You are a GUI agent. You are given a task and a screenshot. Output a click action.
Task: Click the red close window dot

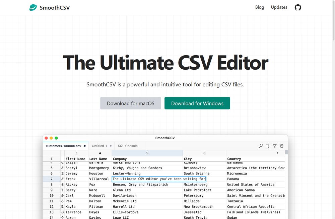click(x=46, y=138)
